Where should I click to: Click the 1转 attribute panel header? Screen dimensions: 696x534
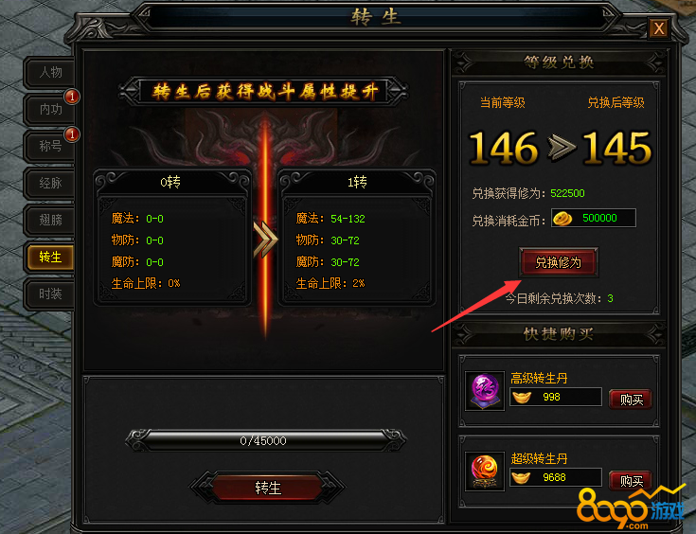(356, 182)
